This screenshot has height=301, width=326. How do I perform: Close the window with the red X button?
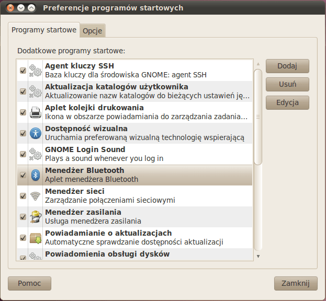(10, 8)
